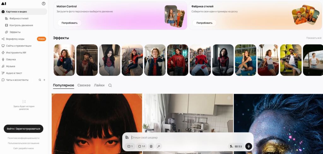The height and width of the screenshot is (154, 323).
Task: Click the black microphone voice input button
Action: (x=249, y=146)
